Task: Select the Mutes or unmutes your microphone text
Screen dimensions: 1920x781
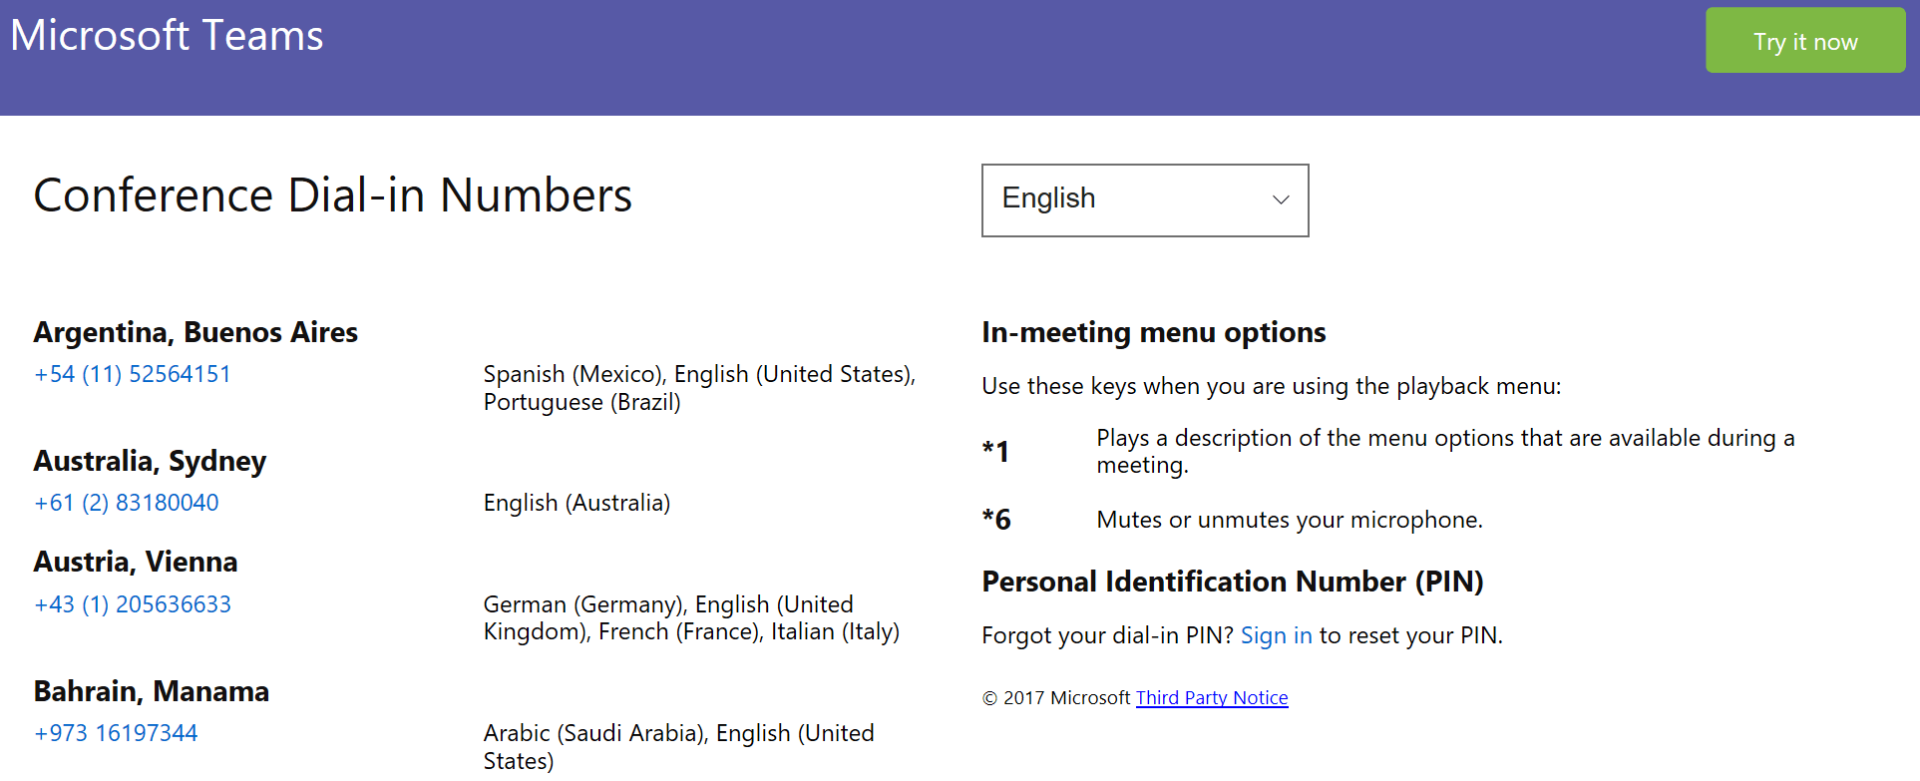Action: (x=1290, y=520)
